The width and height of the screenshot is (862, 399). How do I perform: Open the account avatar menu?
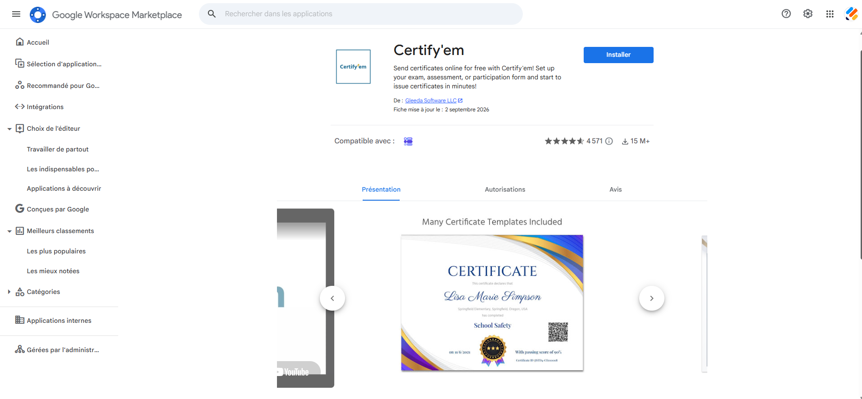pyautogui.click(x=852, y=14)
